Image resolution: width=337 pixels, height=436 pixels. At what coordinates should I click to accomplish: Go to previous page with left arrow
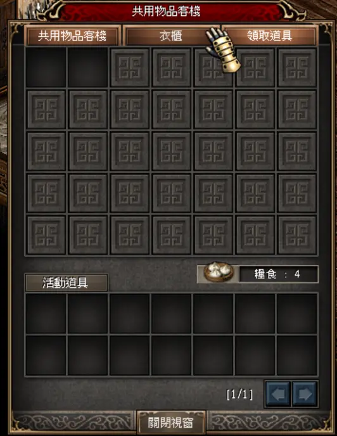click(x=278, y=394)
